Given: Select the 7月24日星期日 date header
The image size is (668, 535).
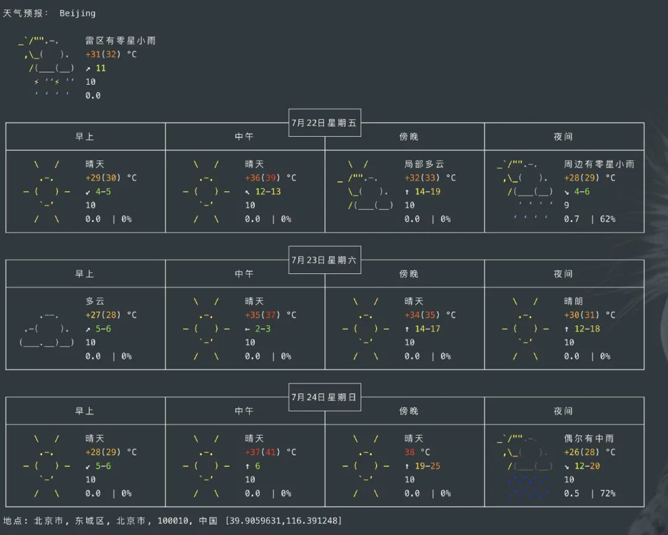Looking at the screenshot, I should pos(324,397).
